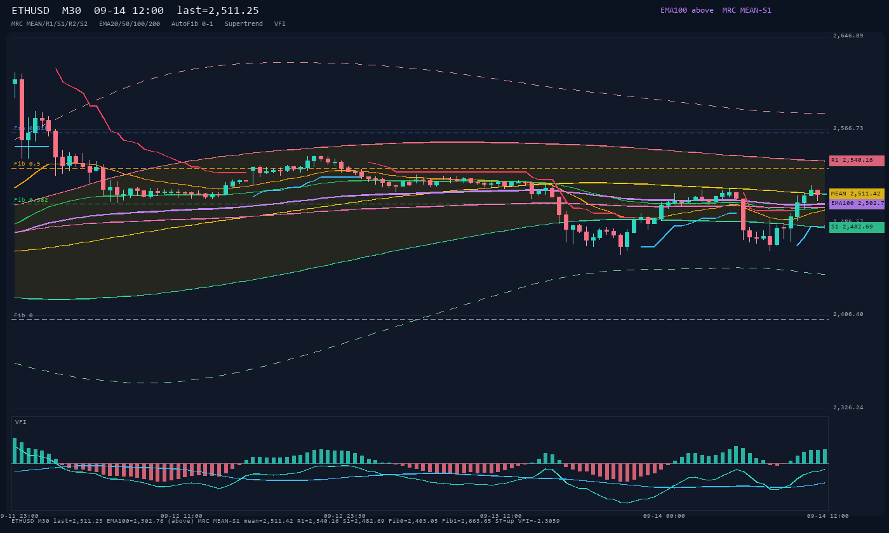This screenshot has width=889, height=533.
Task: Select the Fib 0.5 level label
Action: point(27,164)
